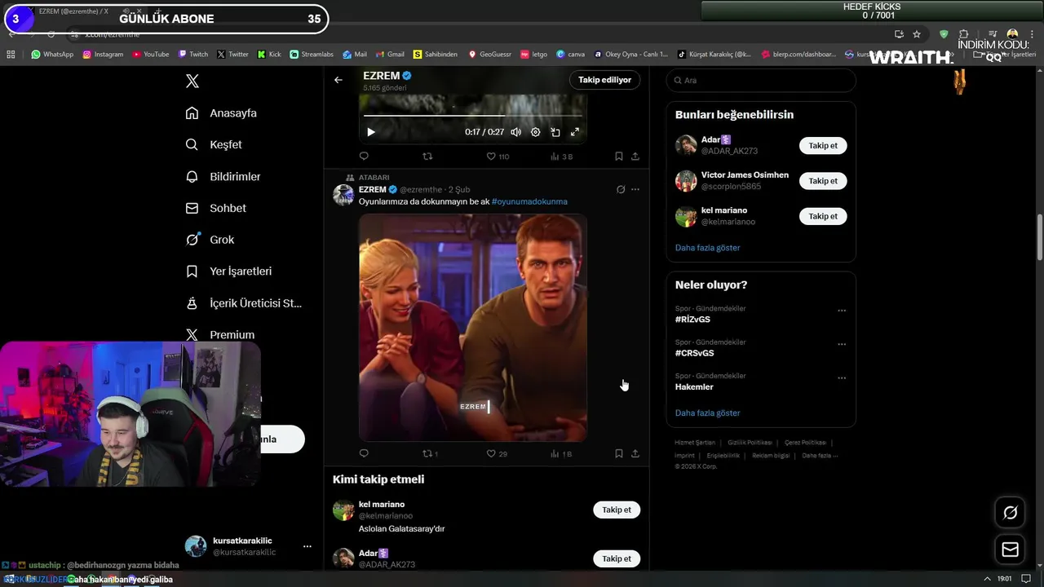View analytics showing 1 B views
Viewport: 1044px width, 587px height.
(561, 453)
